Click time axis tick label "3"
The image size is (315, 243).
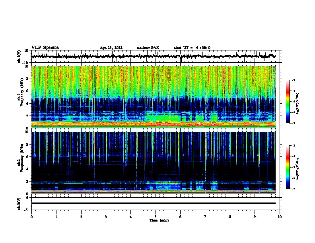pos(106,217)
